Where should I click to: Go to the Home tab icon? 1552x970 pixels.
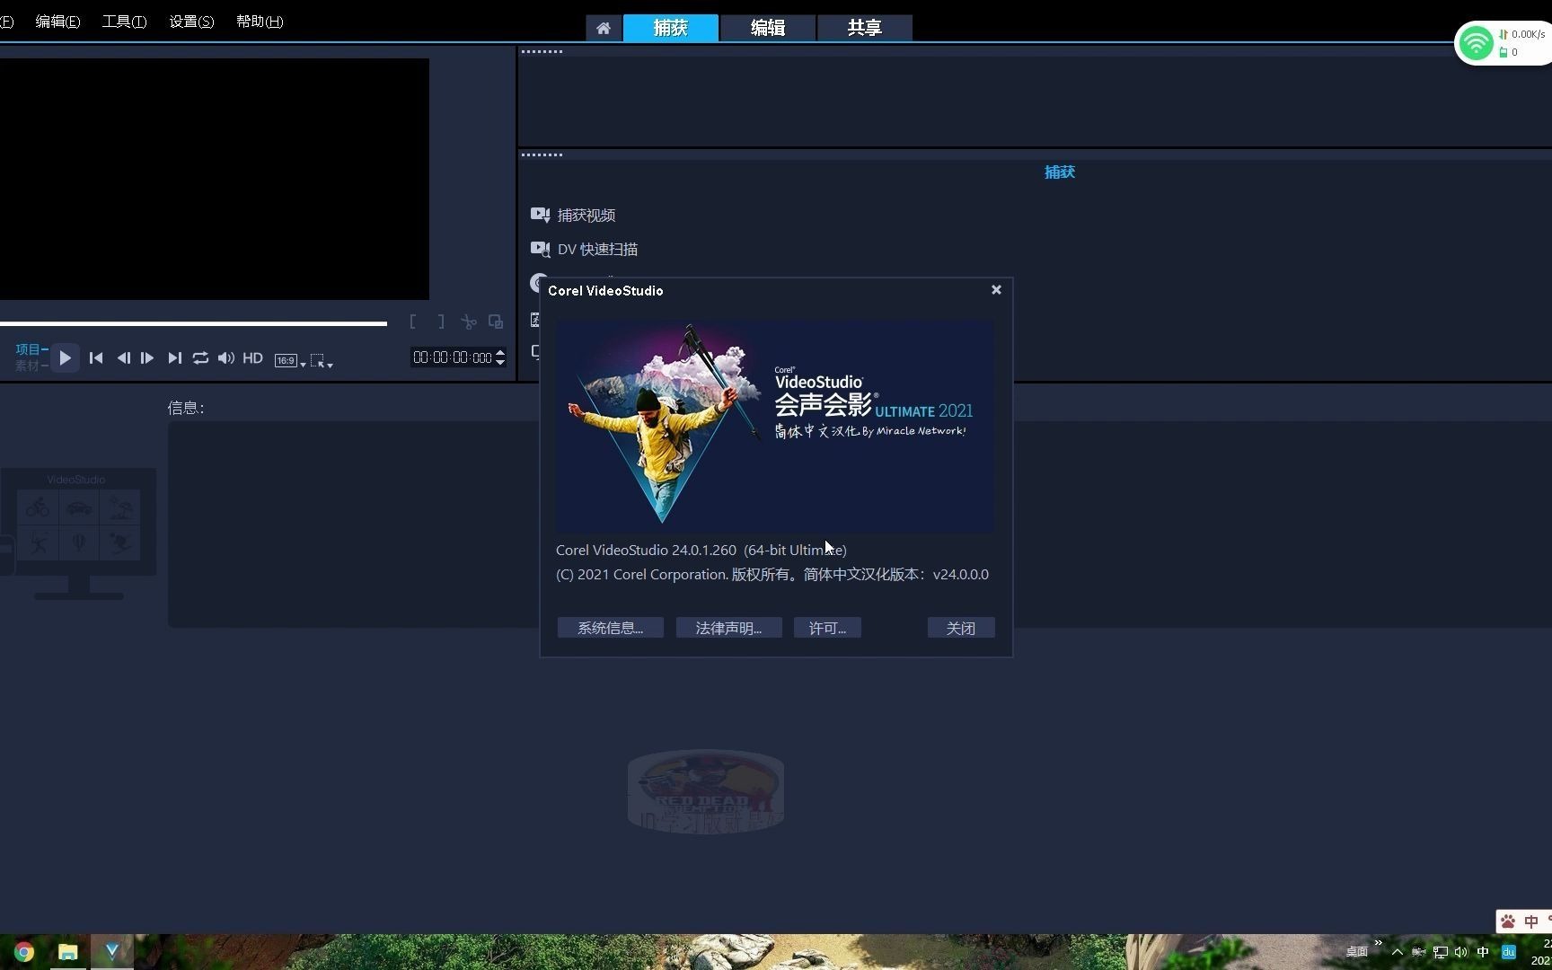(604, 28)
